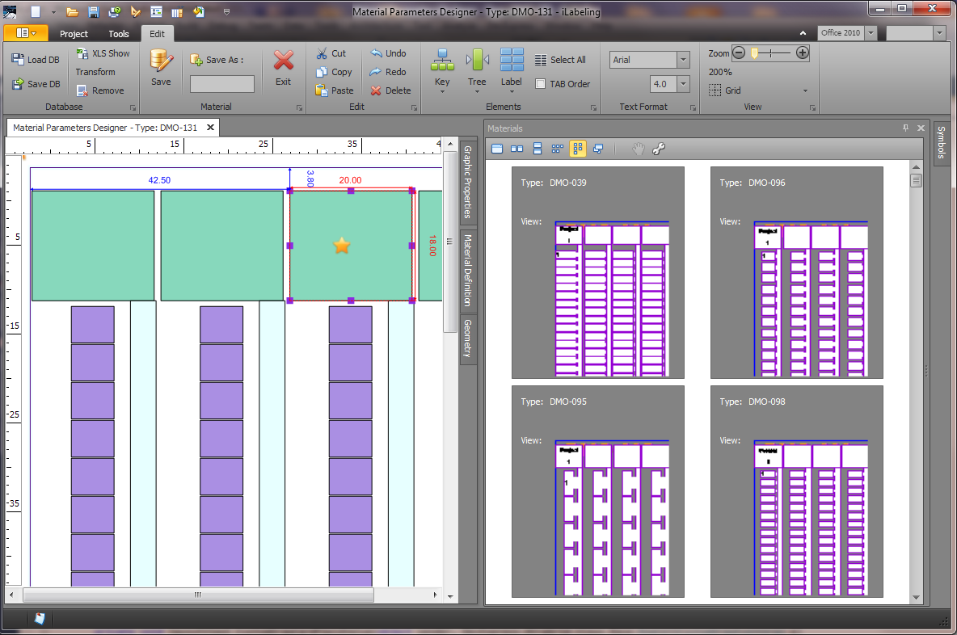Click Remove in the Database group
This screenshot has height=635, width=957.
(x=100, y=90)
